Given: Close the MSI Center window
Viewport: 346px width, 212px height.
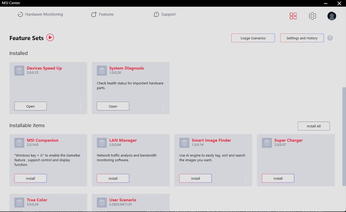Looking at the screenshot, I should click(x=339, y=3).
